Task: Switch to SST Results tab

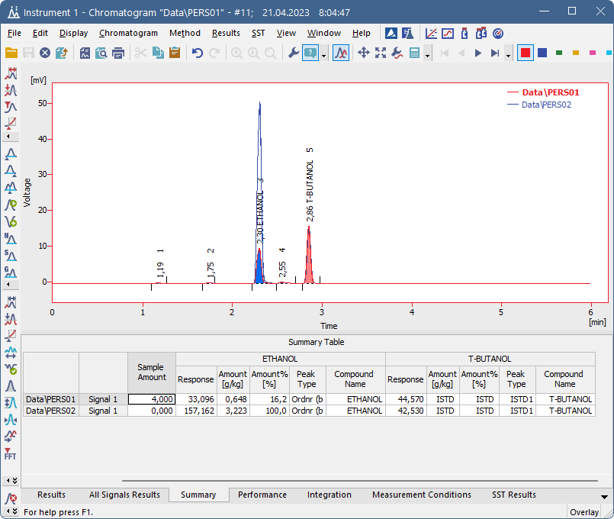Action: [514, 495]
